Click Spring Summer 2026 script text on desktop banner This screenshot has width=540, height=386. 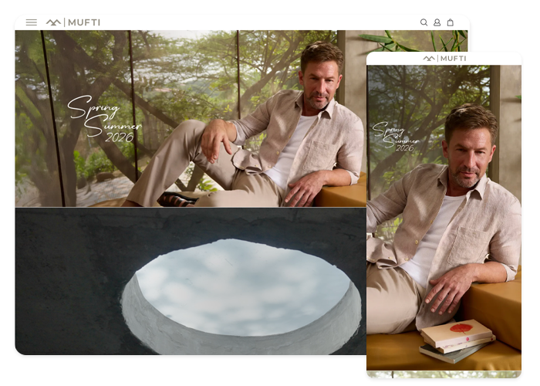103,120
